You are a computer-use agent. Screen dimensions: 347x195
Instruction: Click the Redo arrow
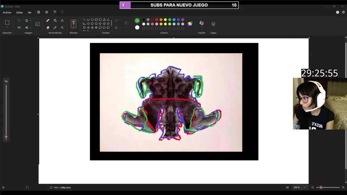[62, 12]
